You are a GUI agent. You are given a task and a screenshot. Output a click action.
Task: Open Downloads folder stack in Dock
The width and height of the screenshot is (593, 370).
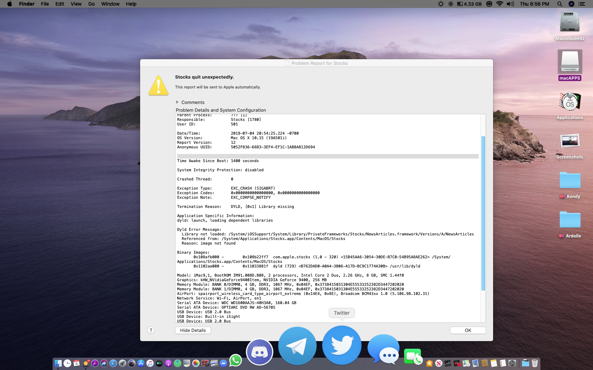(x=526, y=363)
